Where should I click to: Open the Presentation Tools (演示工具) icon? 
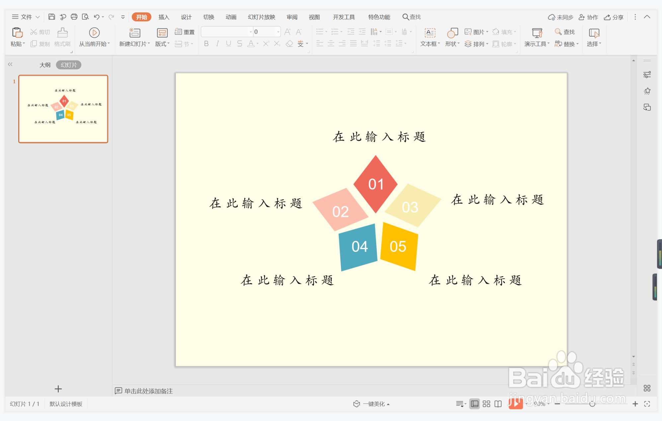[537, 33]
